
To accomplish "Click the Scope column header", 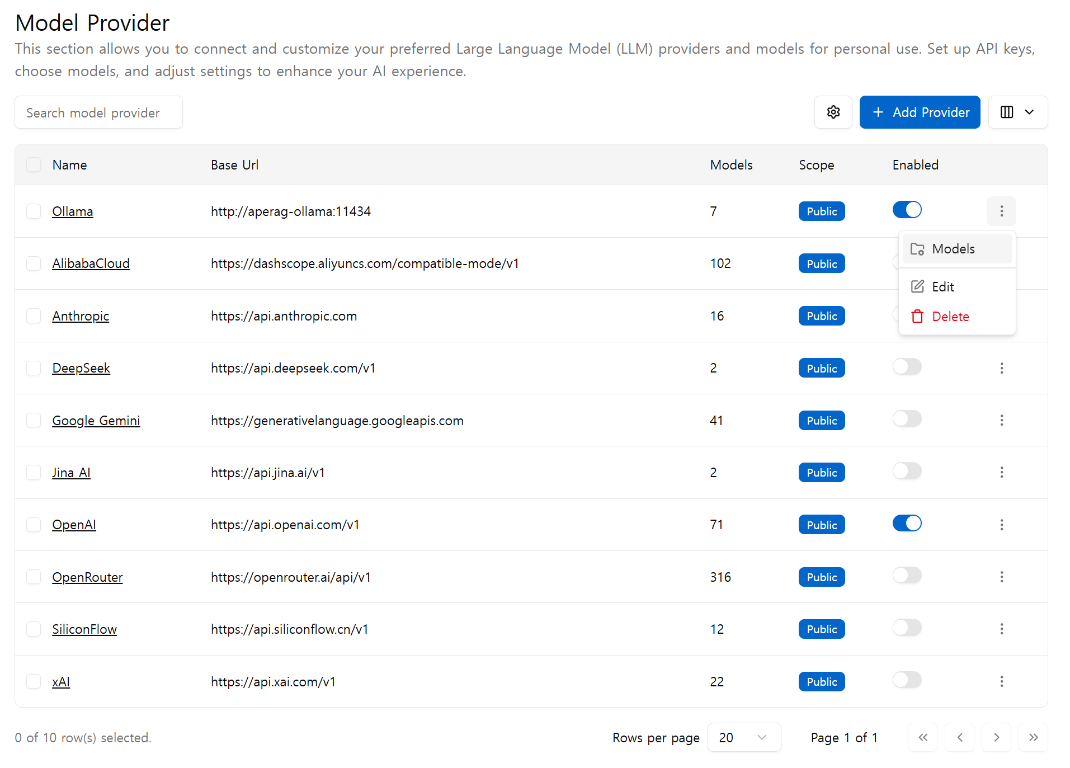I will 816,165.
